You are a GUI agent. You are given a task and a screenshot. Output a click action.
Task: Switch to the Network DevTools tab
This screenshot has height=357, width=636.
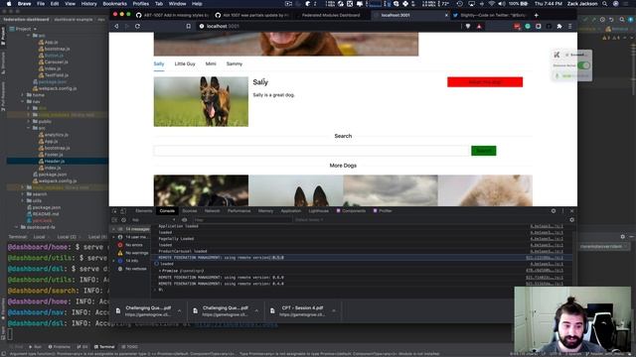212,211
